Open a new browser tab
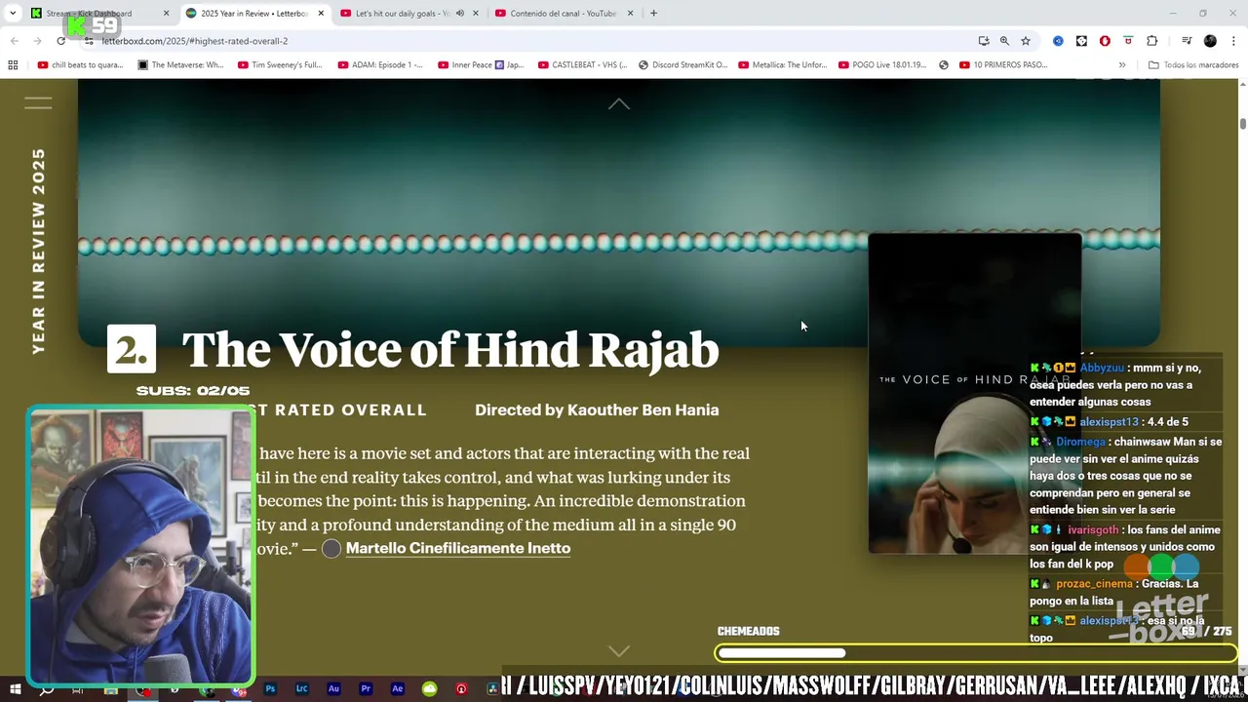This screenshot has height=702, width=1248. 653,14
